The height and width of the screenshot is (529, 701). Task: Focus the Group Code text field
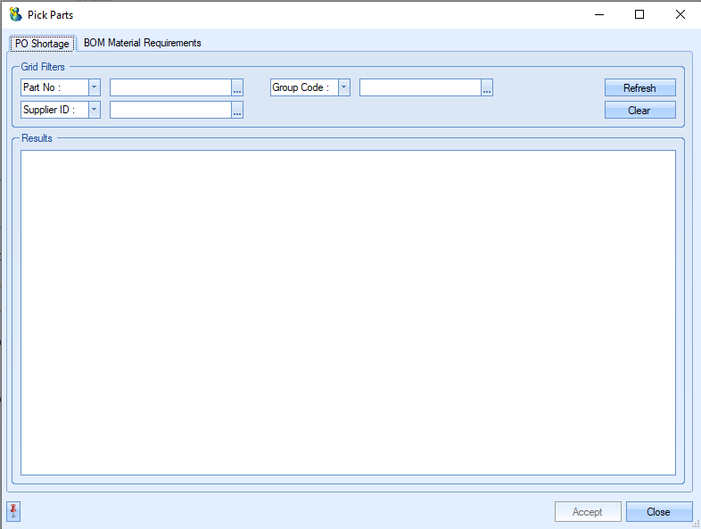(419, 87)
